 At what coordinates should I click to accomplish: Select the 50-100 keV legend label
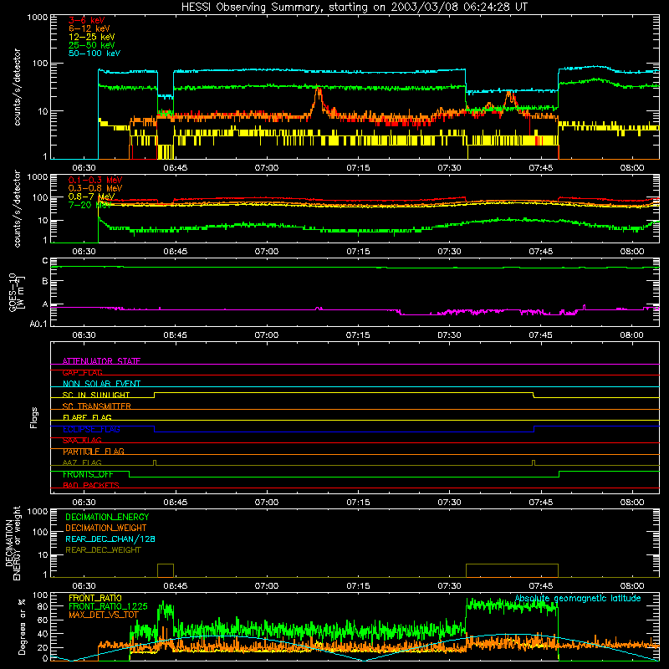pos(94,54)
